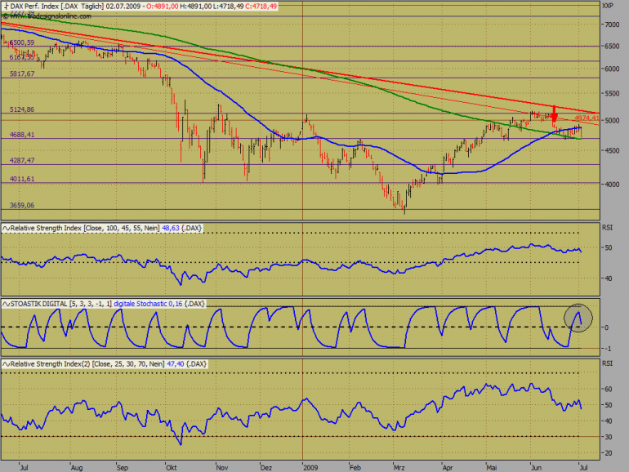Click the 6000 price axis label
The image size is (629, 472).
[612, 69]
